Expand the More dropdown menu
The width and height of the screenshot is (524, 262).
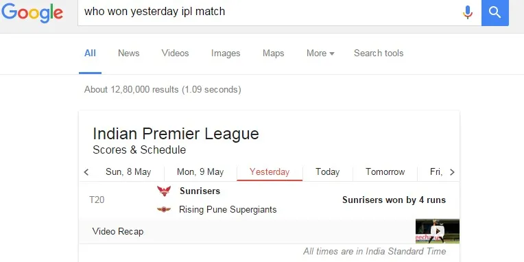click(x=320, y=53)
